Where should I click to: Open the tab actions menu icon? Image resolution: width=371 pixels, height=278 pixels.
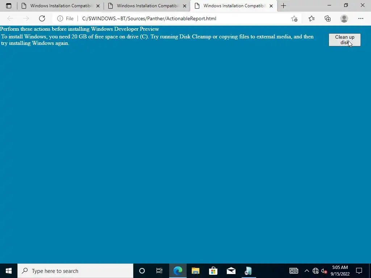click(9, 6)
